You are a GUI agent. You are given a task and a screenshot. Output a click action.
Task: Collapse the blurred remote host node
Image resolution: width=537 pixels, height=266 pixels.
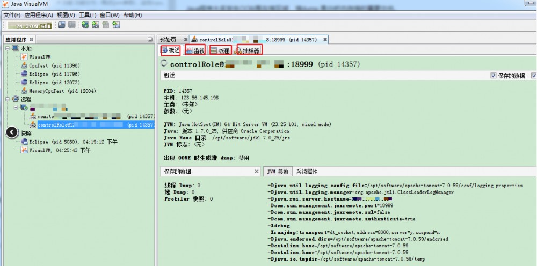point(16,107)
